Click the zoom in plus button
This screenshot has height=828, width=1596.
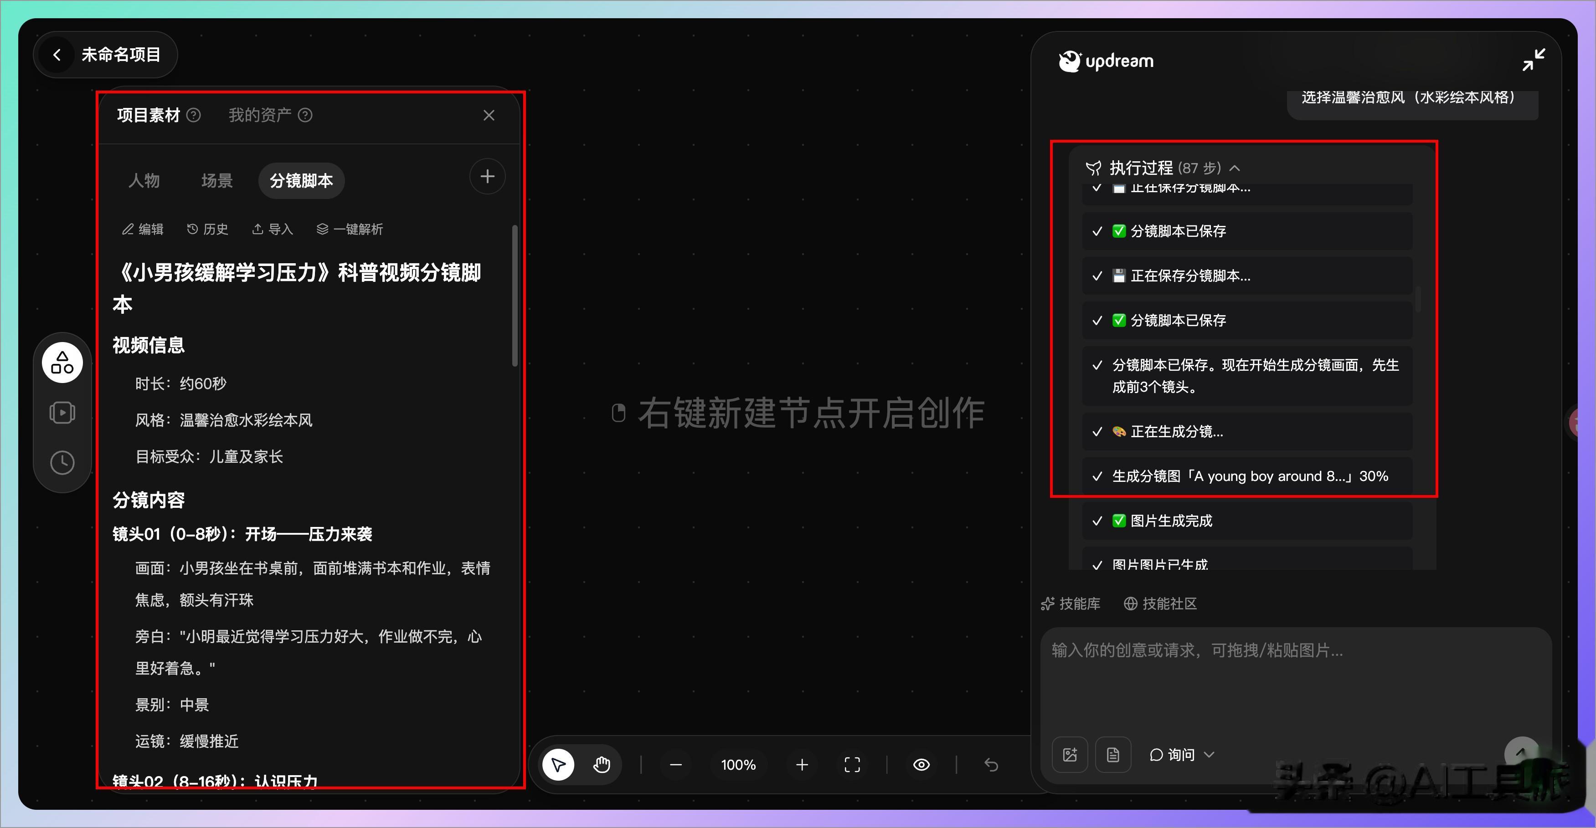(802, 765)
